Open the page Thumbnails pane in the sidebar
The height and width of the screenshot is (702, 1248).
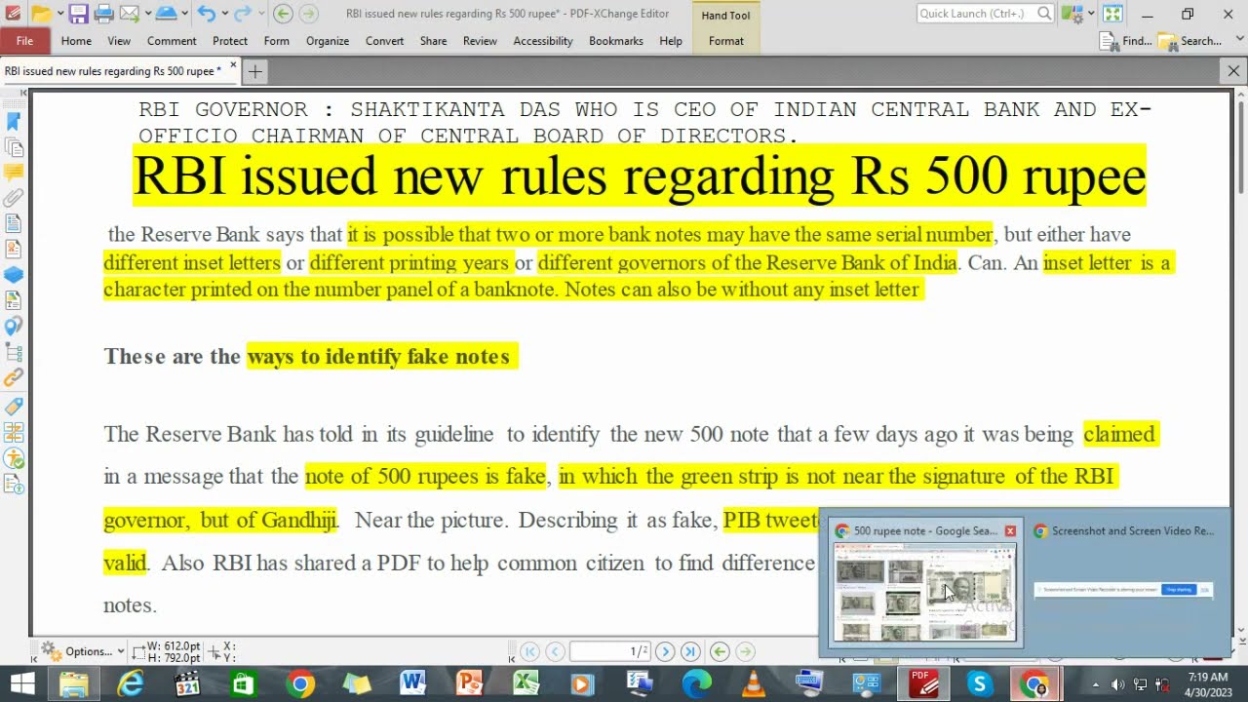pyautogui.click(x=13, y=147)
